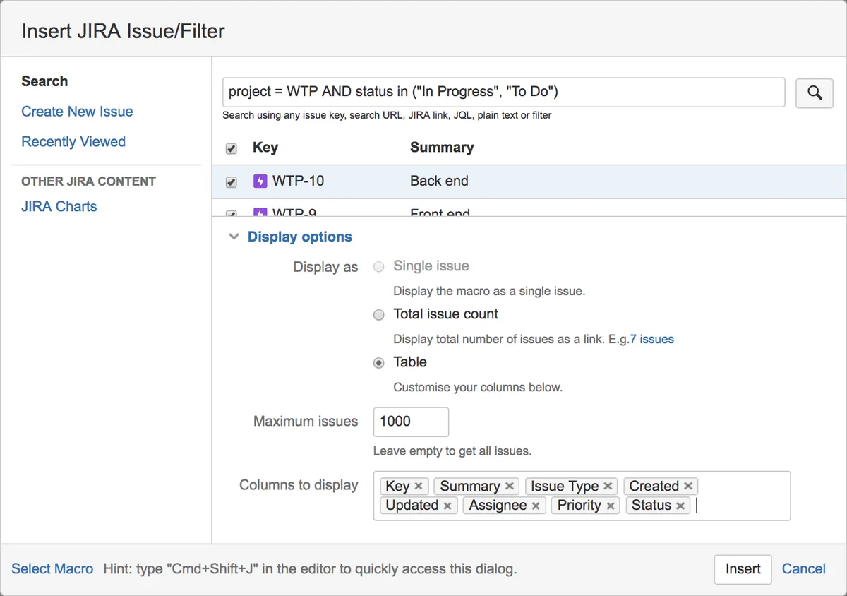Click into the Maximum issues field

click(410, 422)
